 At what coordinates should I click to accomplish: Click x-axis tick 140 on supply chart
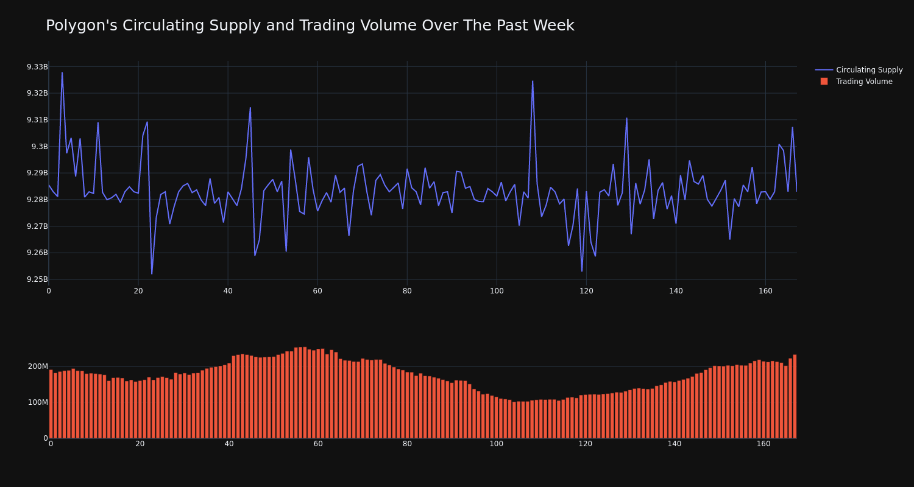tap(676, 291)
